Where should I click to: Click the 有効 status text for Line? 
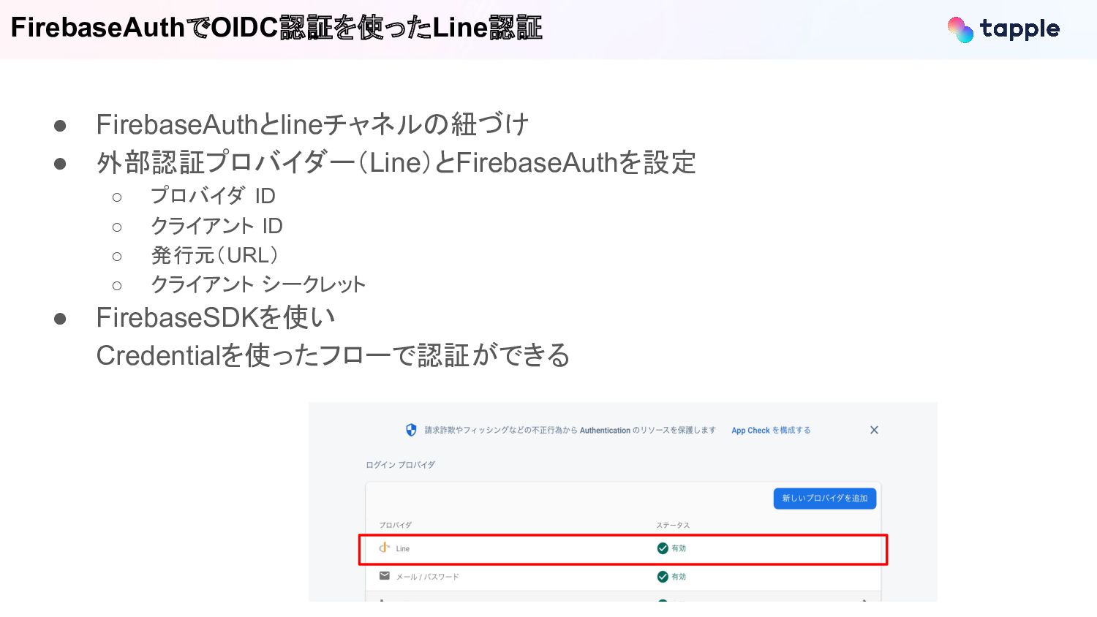click(x=679, y=548)
